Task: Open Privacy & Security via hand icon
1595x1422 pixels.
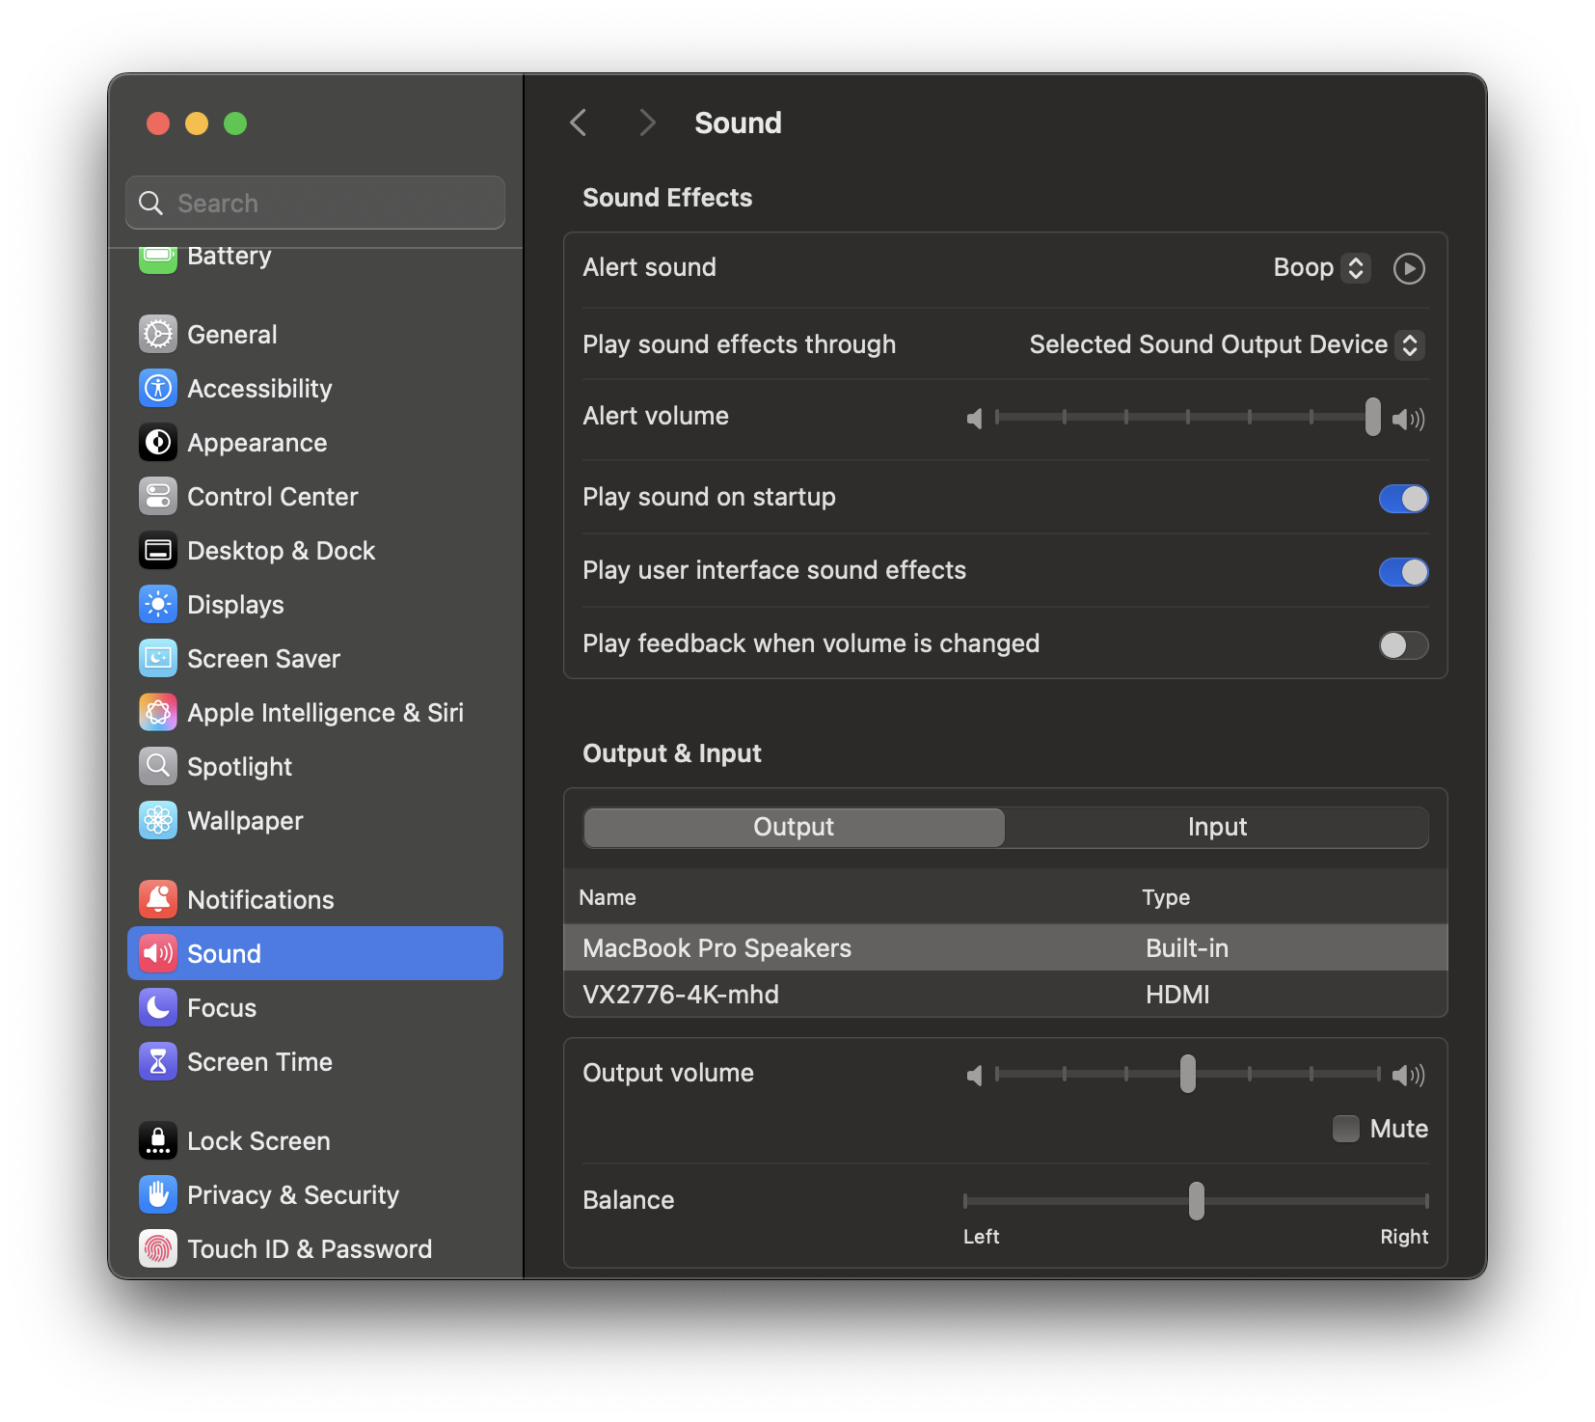Action: (x=157, y=1194)
